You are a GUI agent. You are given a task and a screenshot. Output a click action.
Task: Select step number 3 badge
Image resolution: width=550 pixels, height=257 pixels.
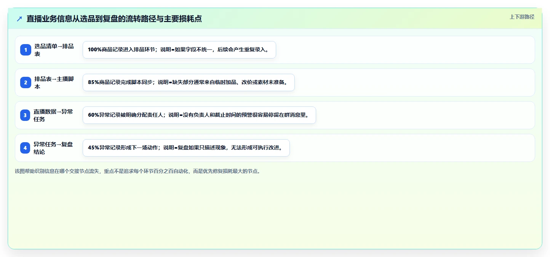[26, 115]
